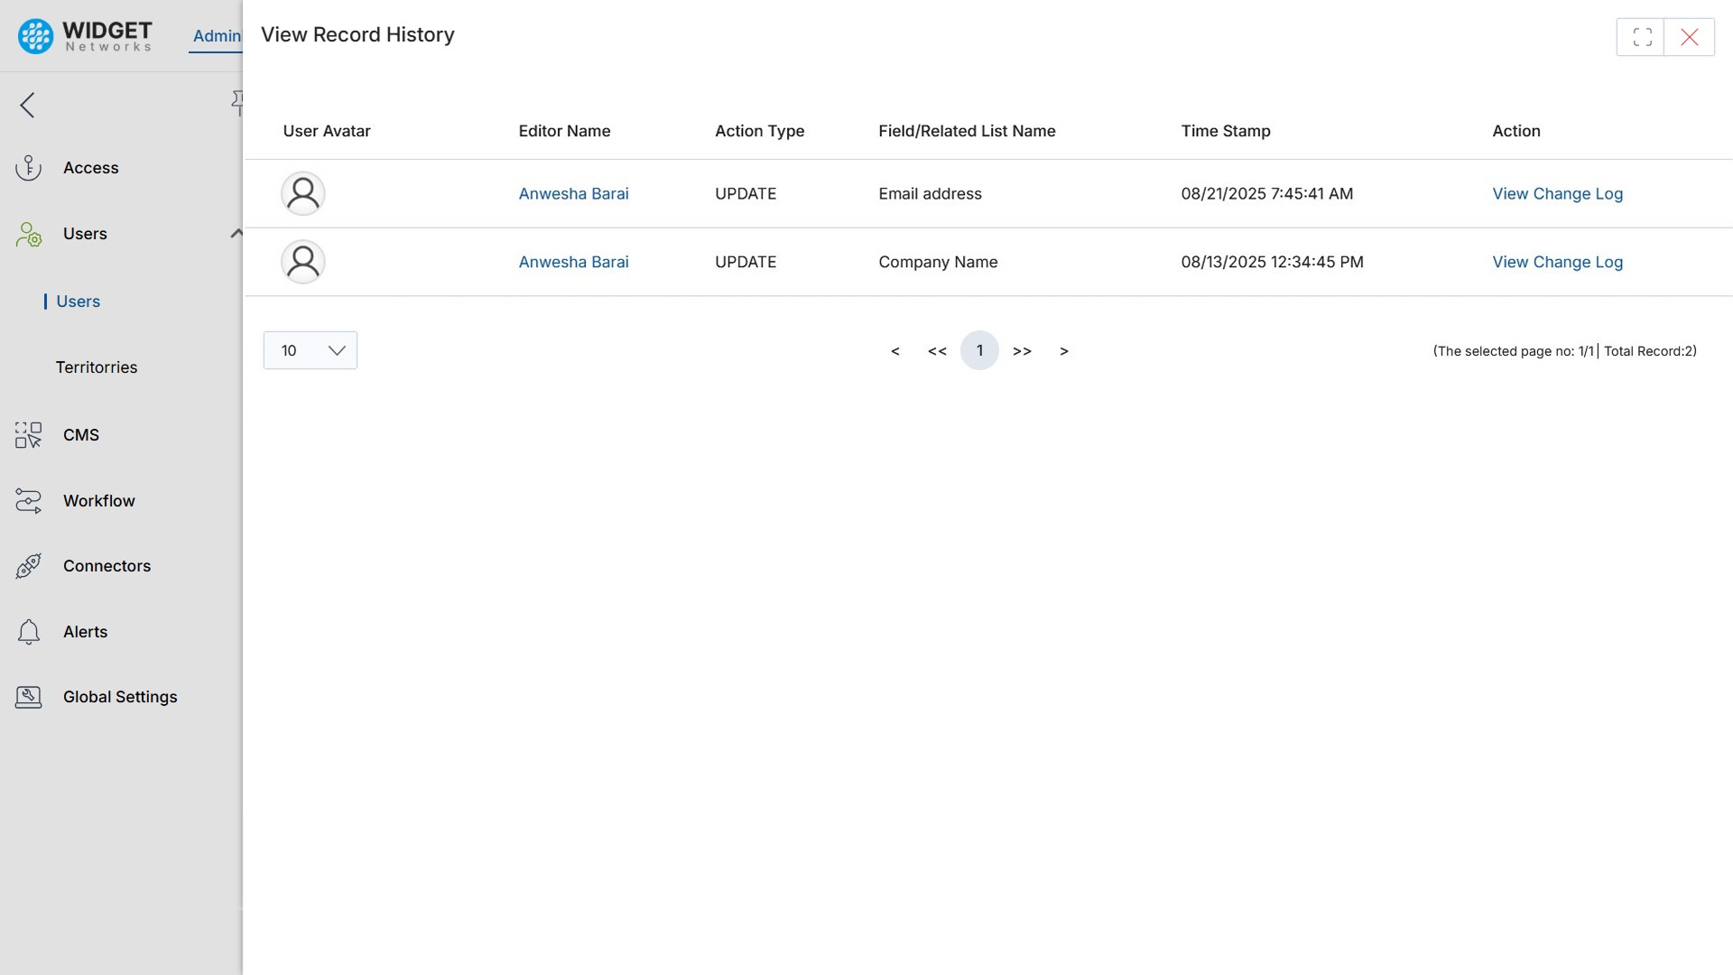This screenshot has height=975, width=1733.
Task: Open Anwesha Barai editor link
Action: click(573, 193)
